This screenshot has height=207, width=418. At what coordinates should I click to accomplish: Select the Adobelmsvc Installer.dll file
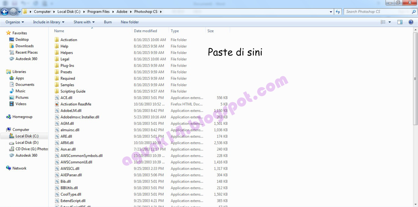click(80, 117)
